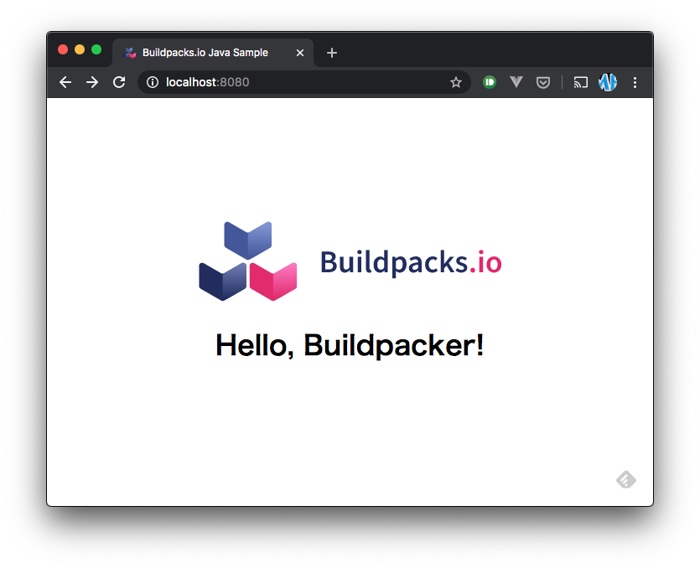700x568 pixels.
Task: View site information icon in address bar
Action: (153, 82)
